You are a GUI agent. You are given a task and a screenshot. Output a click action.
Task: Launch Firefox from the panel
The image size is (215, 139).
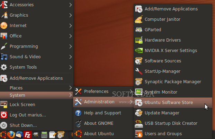11,135
